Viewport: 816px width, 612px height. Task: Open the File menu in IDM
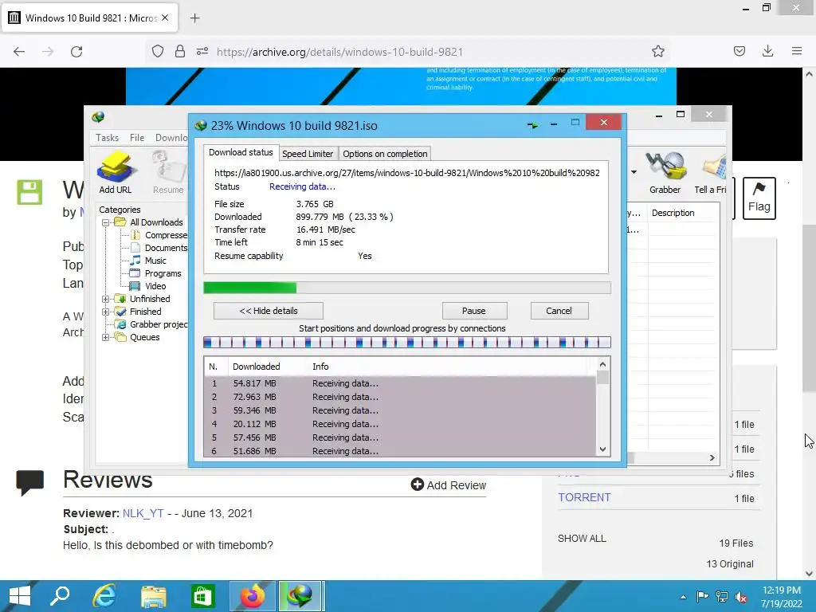(x=137, y=137)
